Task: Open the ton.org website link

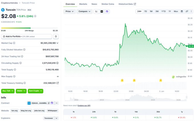Action: tap(15, 111)
